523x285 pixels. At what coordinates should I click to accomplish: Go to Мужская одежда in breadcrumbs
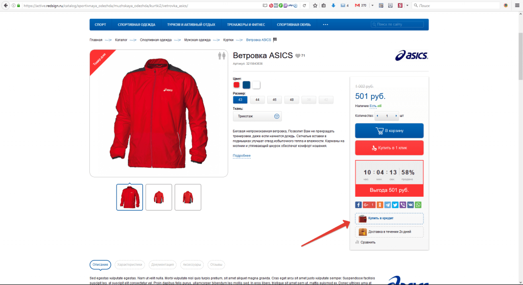[x=197, y=40]
